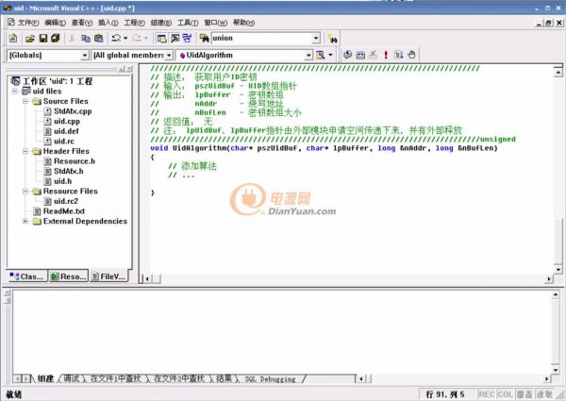
Task: Open the 插入(I) menu
Action: pyautogui.click(x=108, y=23)
